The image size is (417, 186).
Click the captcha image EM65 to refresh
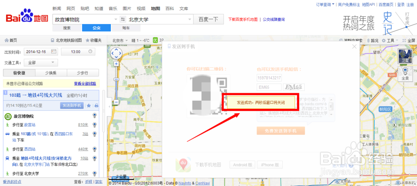coord(294,87)
